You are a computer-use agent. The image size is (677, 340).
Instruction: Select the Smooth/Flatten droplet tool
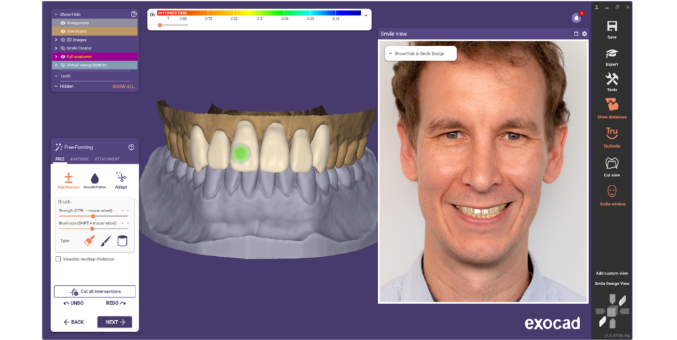(x=95, y=180)
